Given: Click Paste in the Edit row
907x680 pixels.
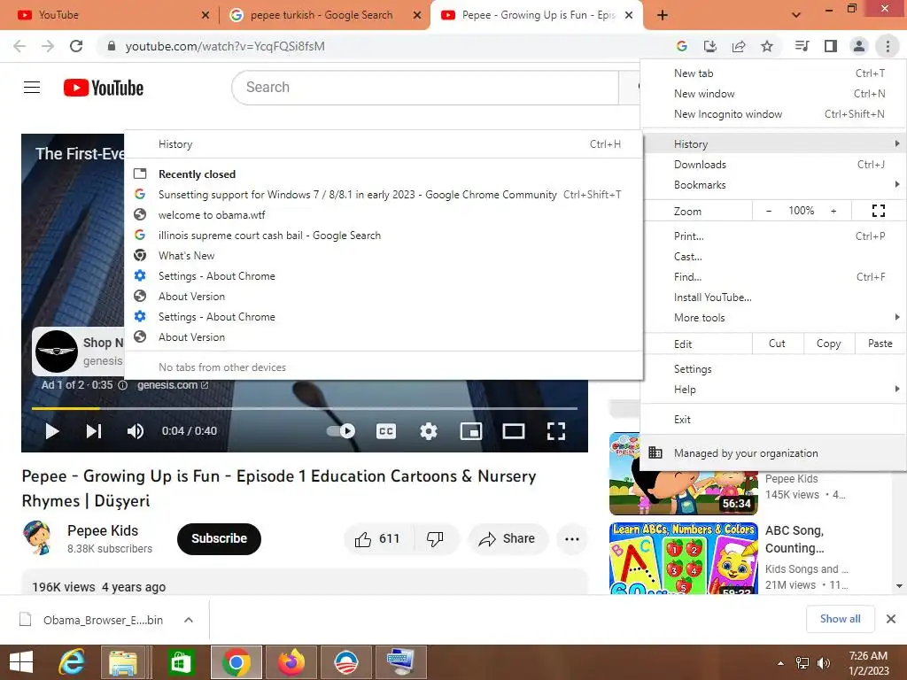Looking at the screenshot, I should [880, 344].
